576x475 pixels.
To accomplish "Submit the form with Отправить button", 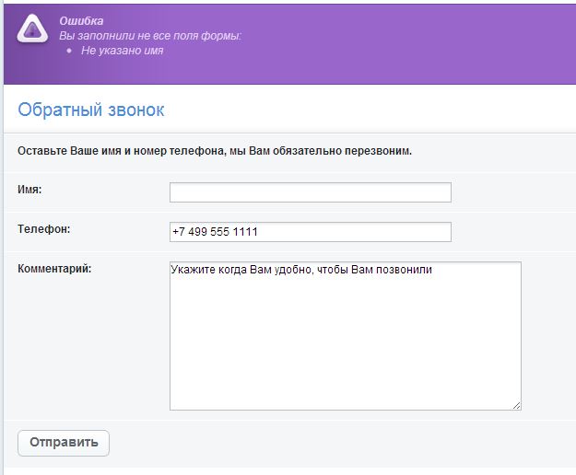I will 64,443.
